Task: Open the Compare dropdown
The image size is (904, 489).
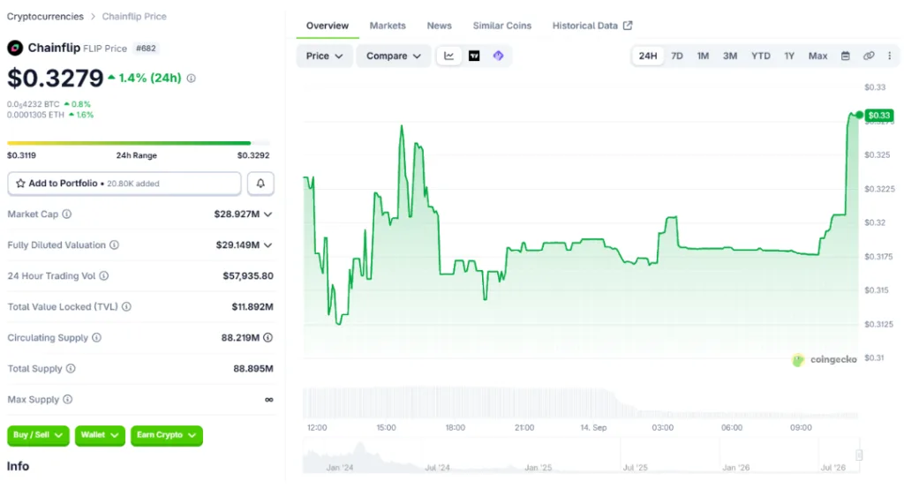Action: [x=393, y=56]
